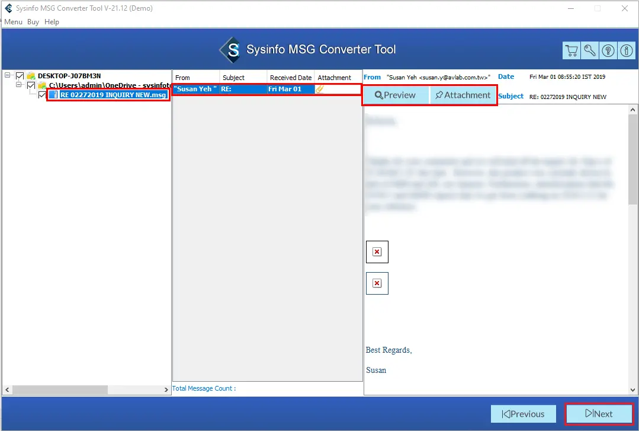
Task: Click preview pane scroll up arrow
Action: coord(632,110)
